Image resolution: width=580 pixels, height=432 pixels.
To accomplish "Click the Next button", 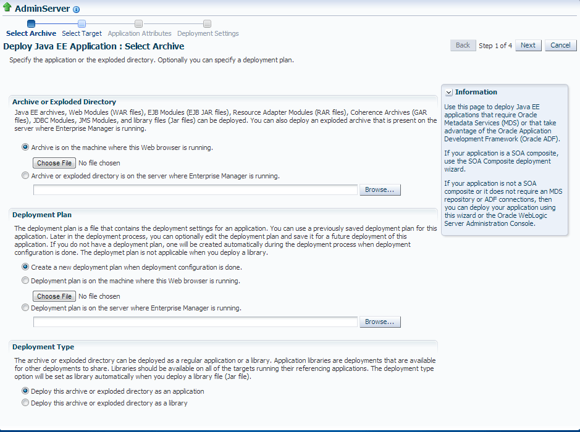I will click(528, 45).
